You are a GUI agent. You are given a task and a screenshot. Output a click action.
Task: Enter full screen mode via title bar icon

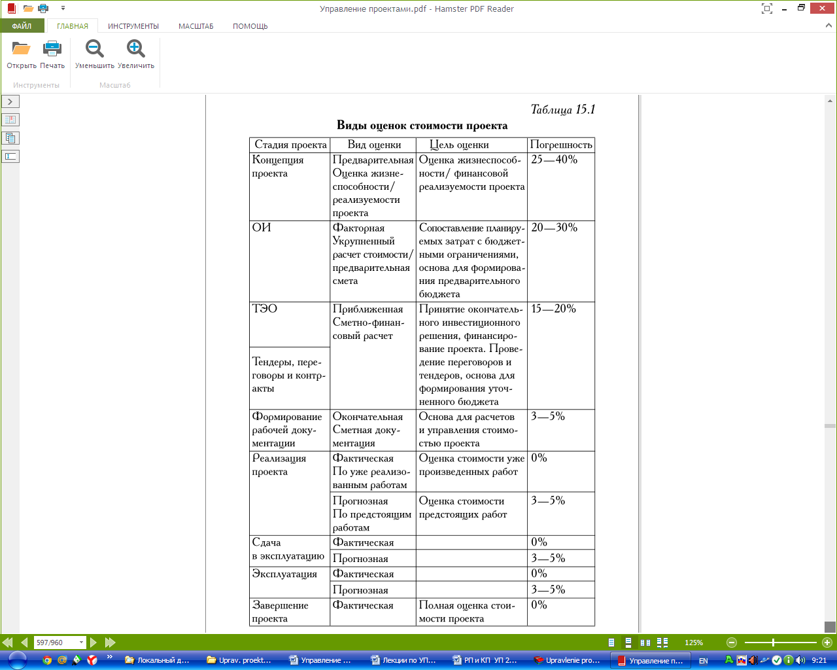(x=767, y=9)
